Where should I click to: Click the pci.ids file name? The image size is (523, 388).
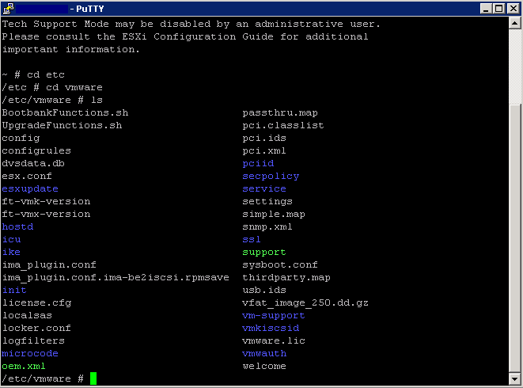coord(264,139)
